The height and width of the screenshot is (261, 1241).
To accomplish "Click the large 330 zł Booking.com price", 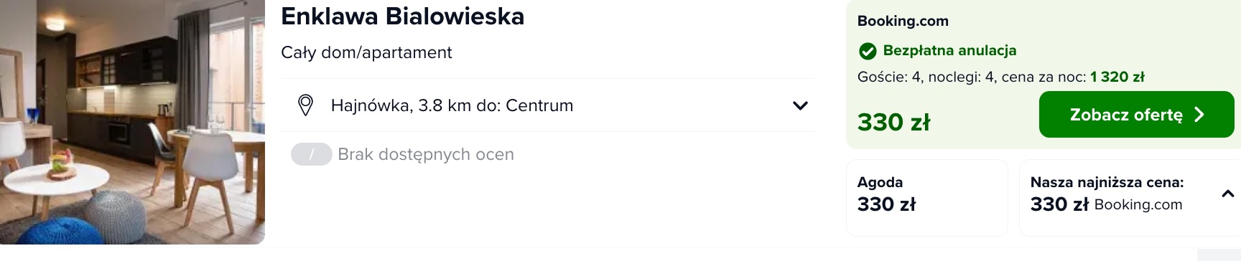I will pyautogui.click(x=893, y=122).
